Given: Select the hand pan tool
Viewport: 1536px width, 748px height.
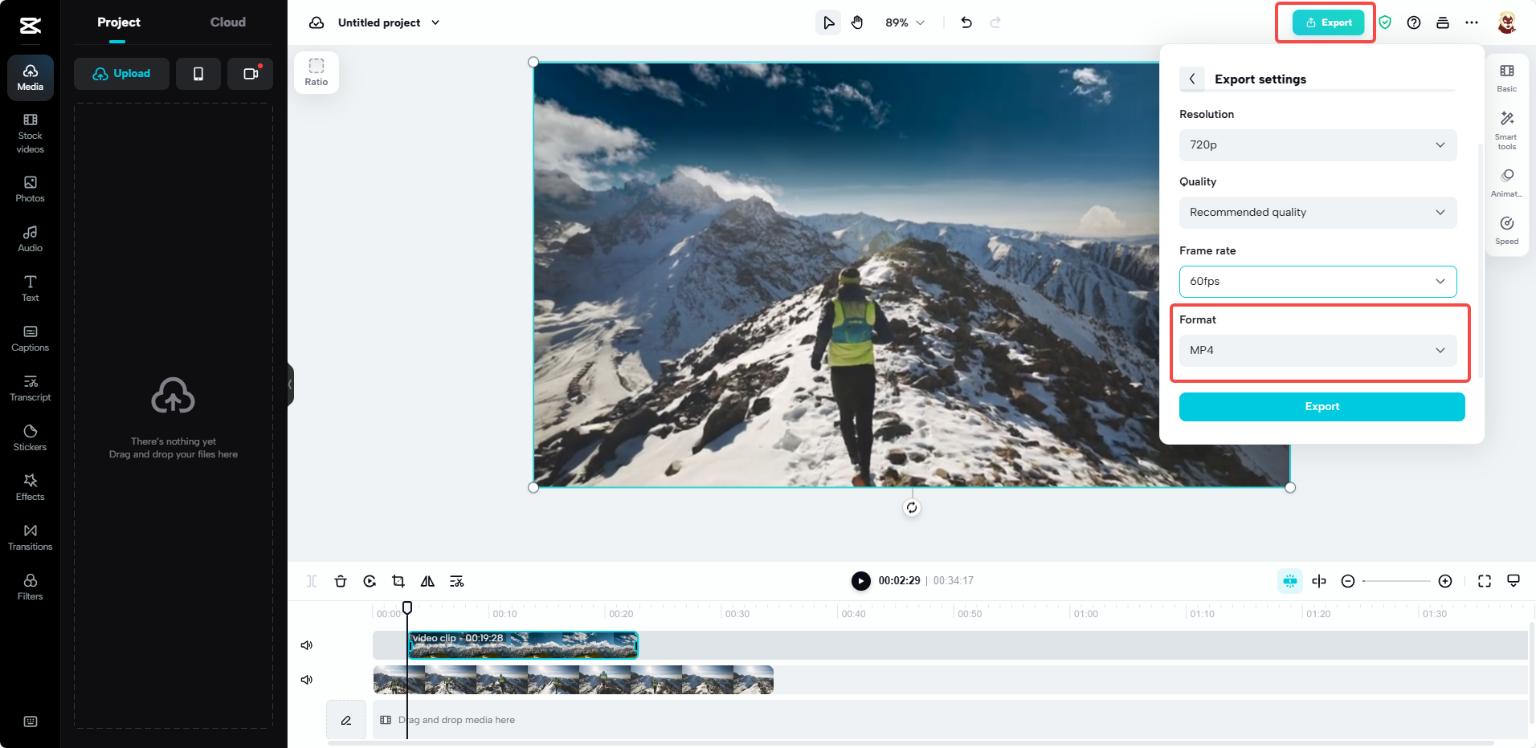Looking at the screenshot, I should click(x=857, y=22).
